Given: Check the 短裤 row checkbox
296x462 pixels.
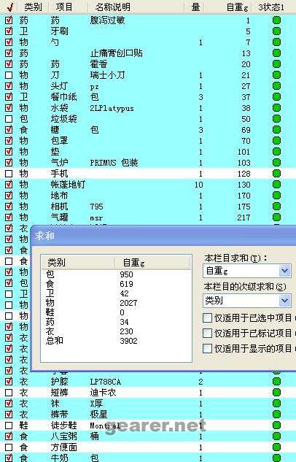Looking at the screenshot, I should (9, 393).
